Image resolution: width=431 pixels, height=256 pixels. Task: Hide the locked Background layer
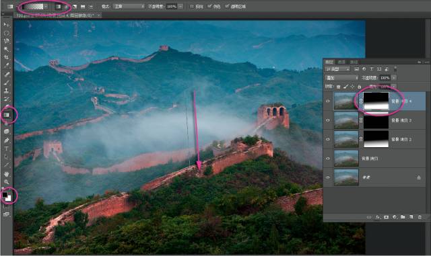click(x=328, y=177)
